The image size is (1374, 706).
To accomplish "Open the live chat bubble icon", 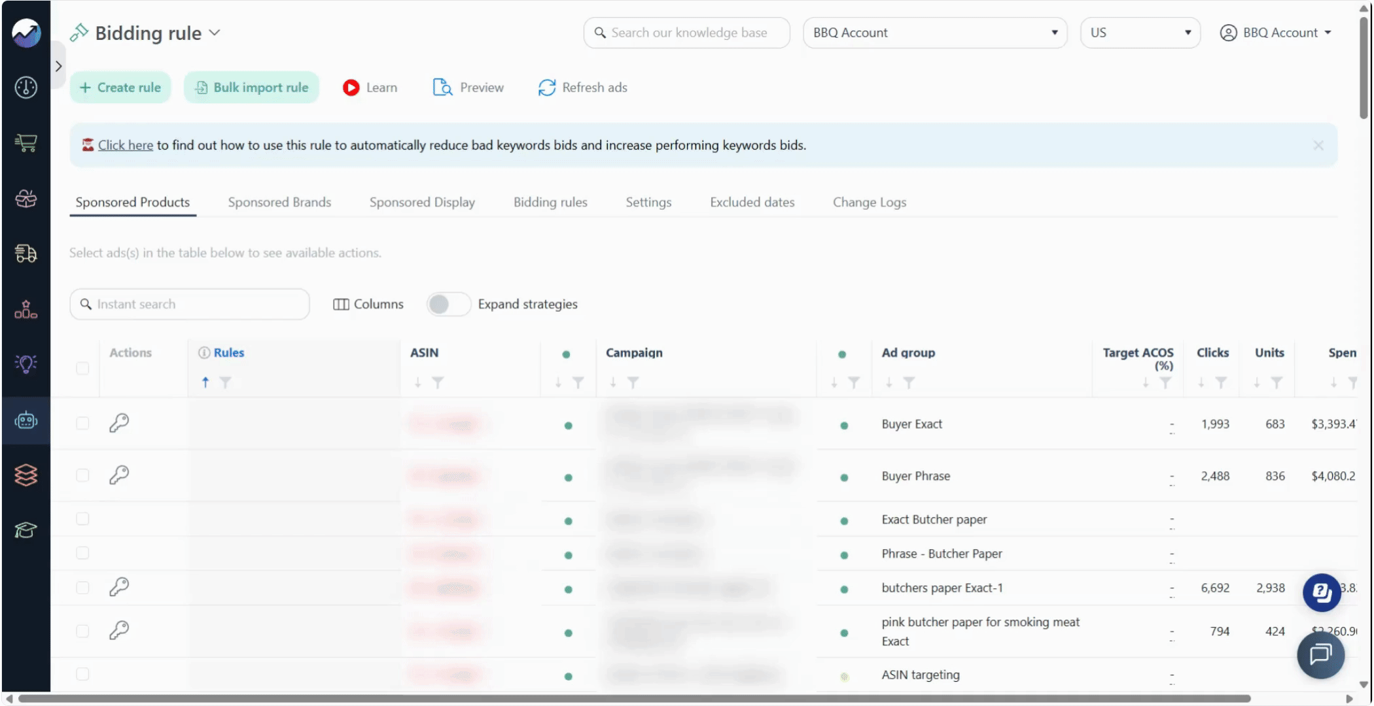I will click(1320, 654).
